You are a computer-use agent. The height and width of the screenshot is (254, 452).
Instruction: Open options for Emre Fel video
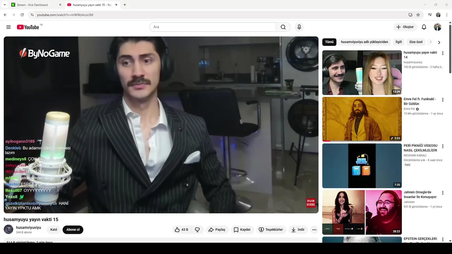[x=443, y=100]
